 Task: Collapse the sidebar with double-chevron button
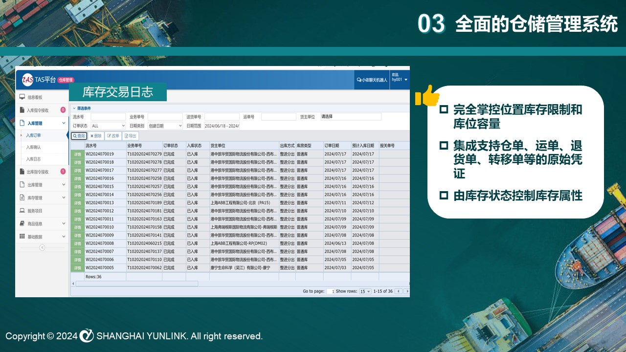click(x=42, y=248)
